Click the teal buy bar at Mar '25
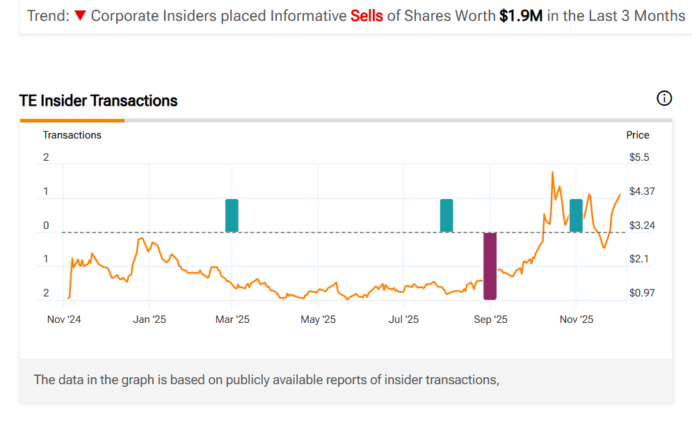Screen dimensions: 692x421 [232, 215]
